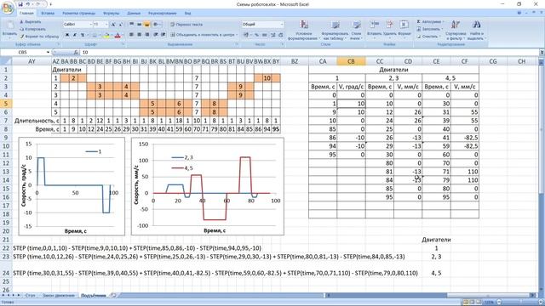The image size is (545, 306).
Task: Toggle bottom vertical alignment
Action: [146, 25]
